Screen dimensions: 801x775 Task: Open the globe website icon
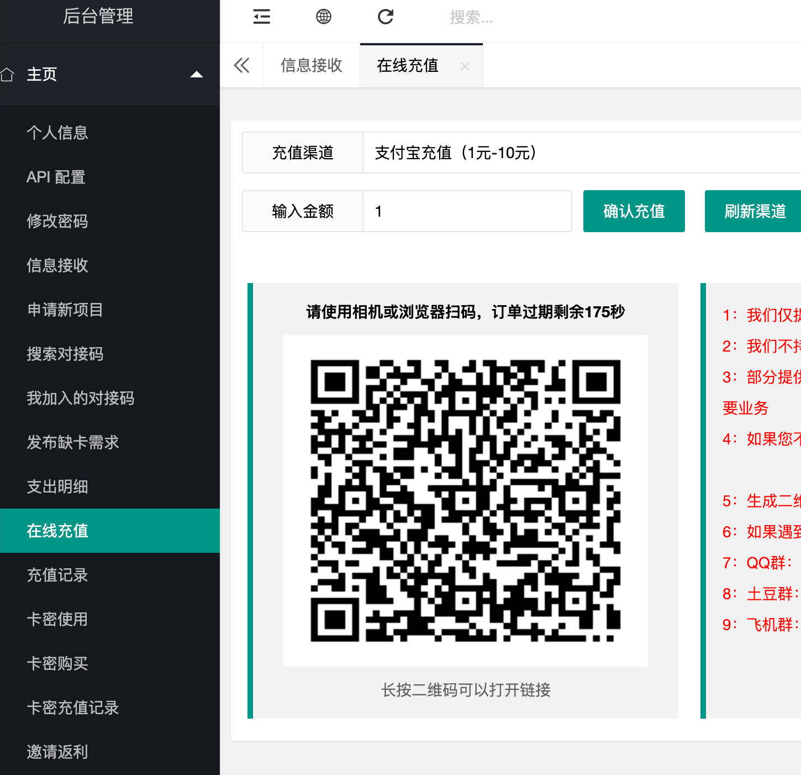click(x=324, y=17)
